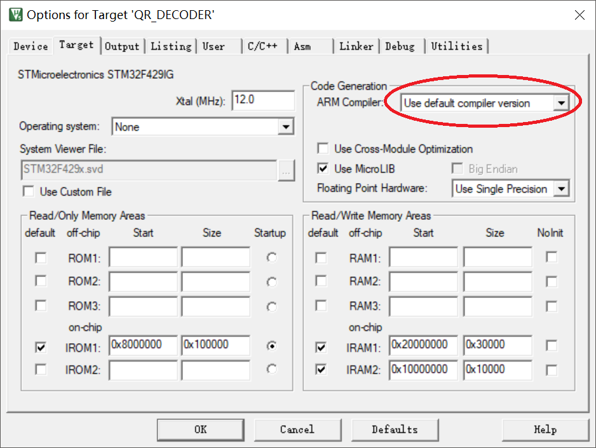The height and width of the screenshot is (448, 596).
Task: Click the Xtal (MHz) input field
Action: (263, 100)
